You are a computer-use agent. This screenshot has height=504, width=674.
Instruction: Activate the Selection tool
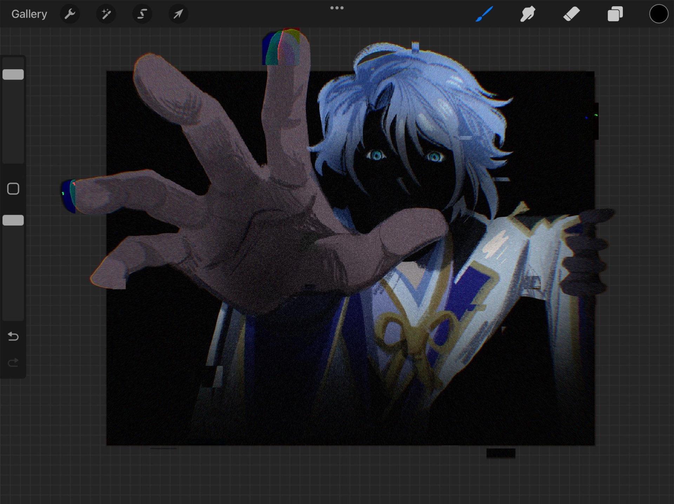(142, 14)
